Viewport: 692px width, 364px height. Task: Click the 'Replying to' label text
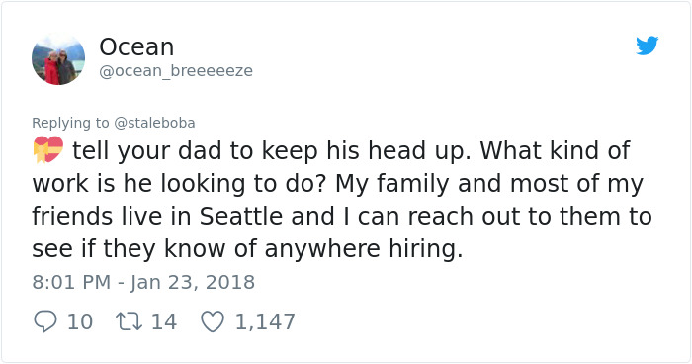70,123
